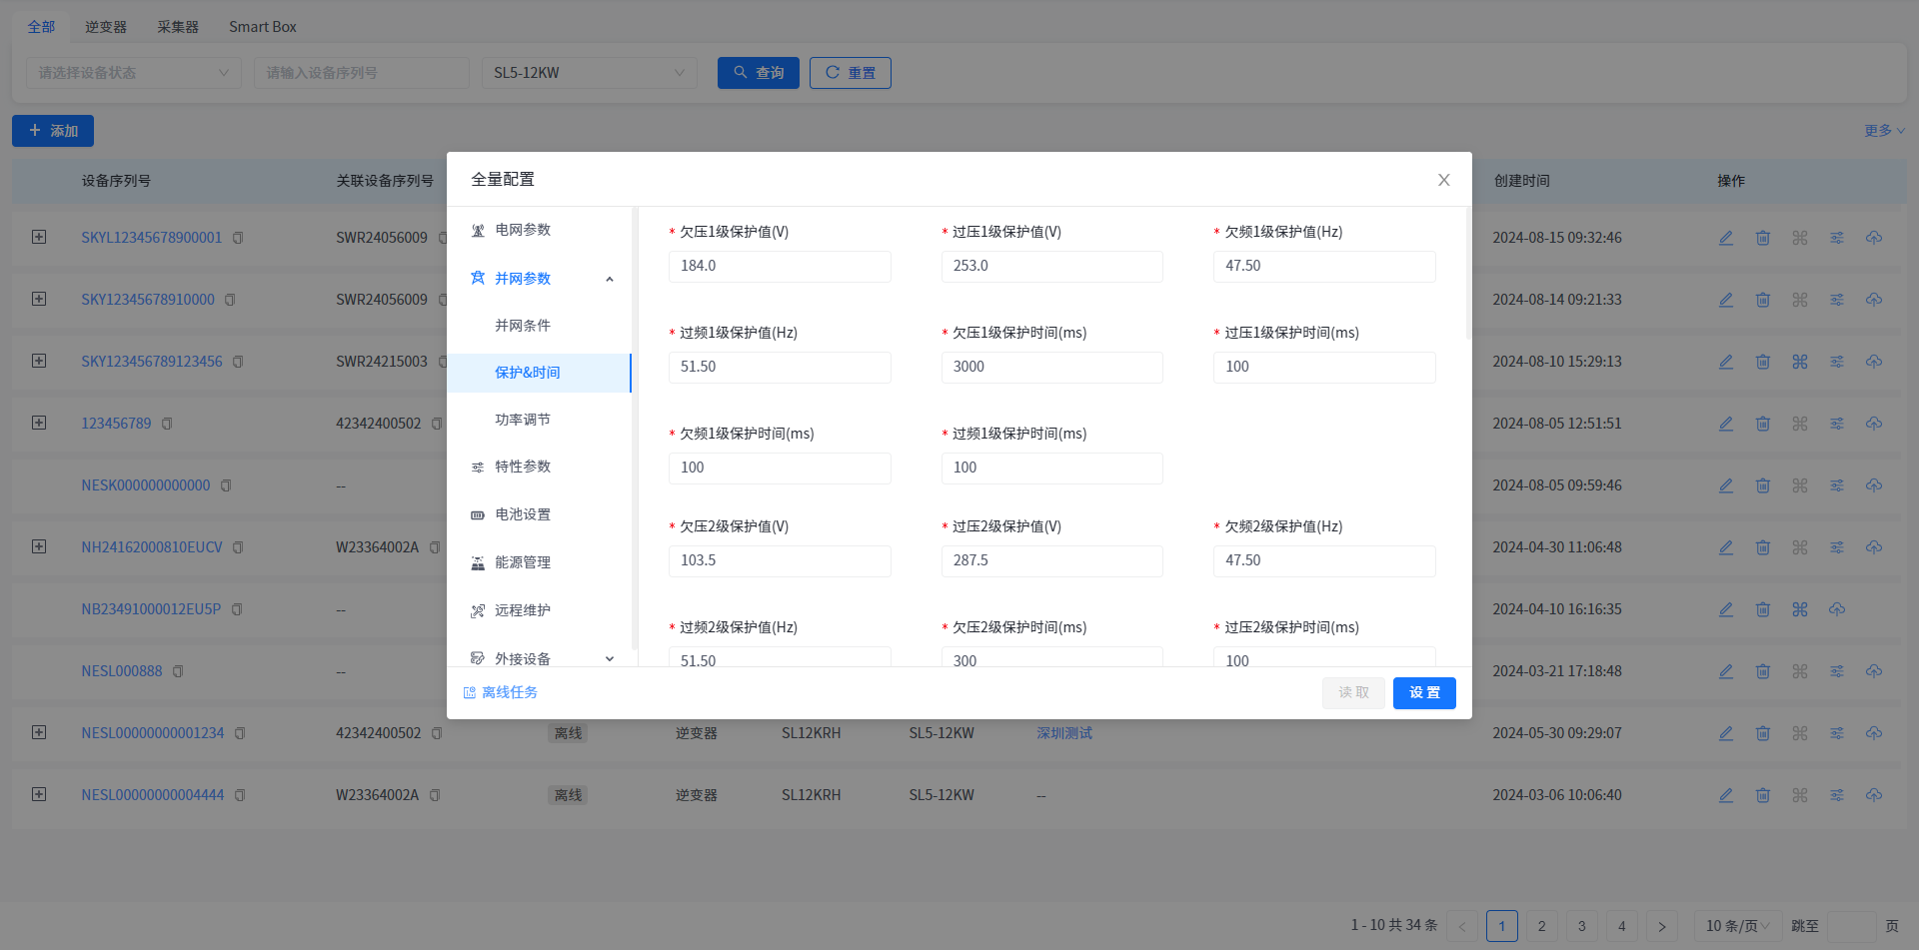Open the SL5-12KW model dropdown
Screen dimensions: 1919x950
point(589,73)
